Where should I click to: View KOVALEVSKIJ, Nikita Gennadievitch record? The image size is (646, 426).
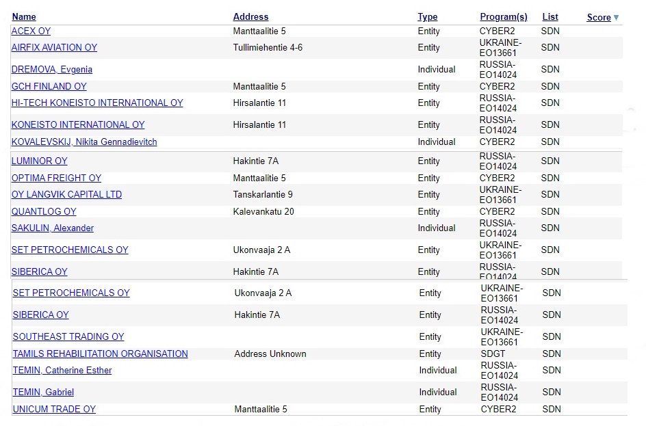click(84, 142)
